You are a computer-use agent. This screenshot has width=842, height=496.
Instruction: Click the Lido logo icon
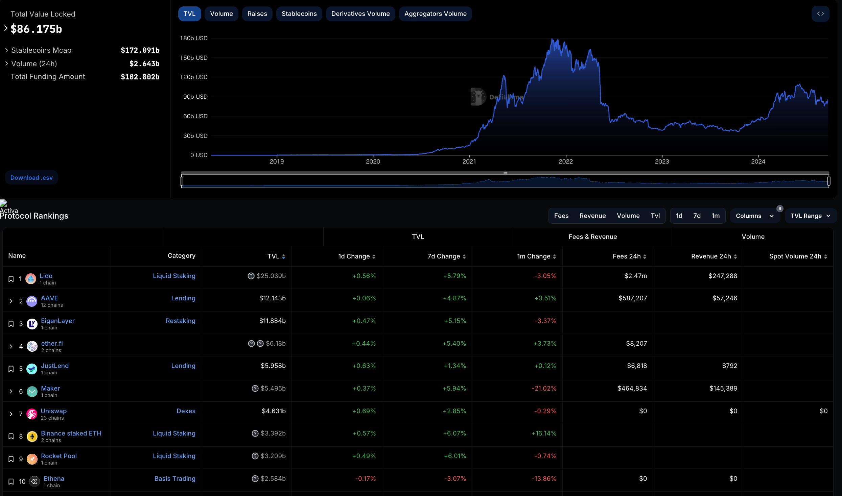[31, 279]
